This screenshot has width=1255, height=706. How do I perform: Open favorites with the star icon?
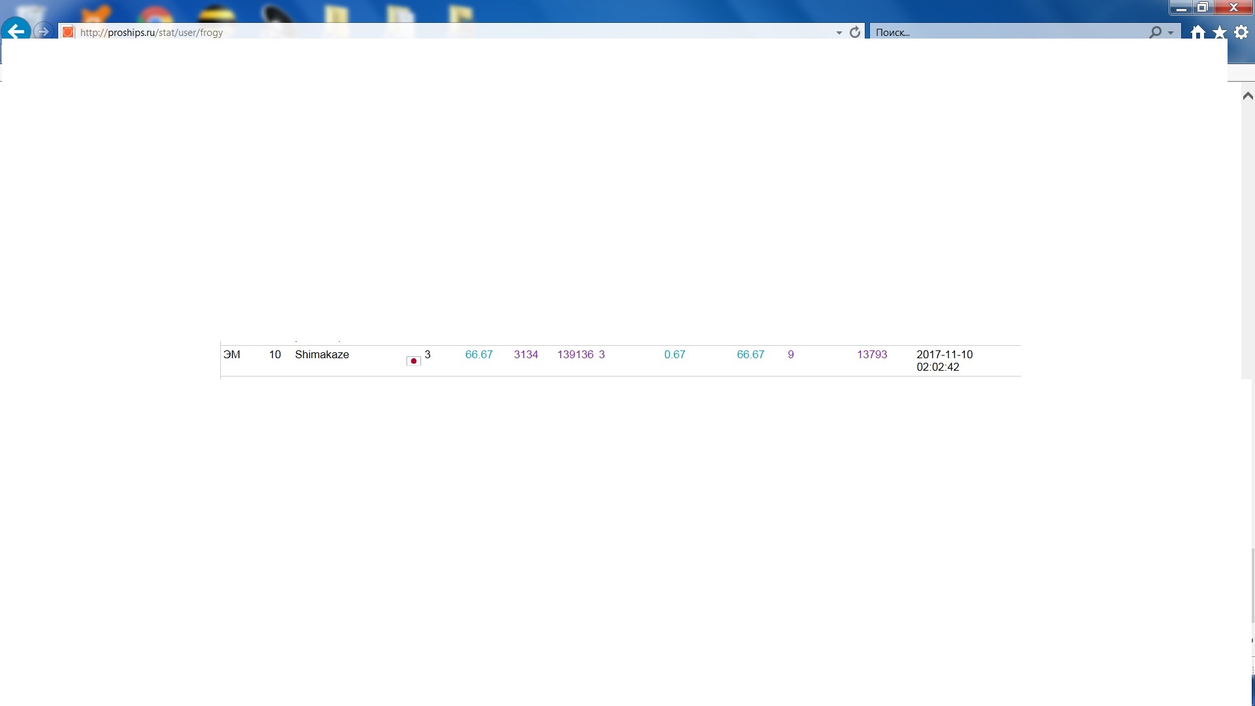1220,32
